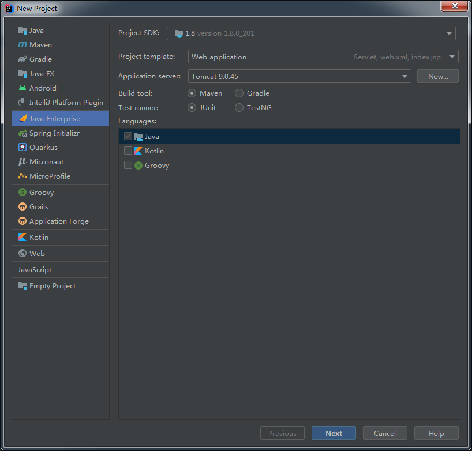The width and height of the screenshot is (472, 451).
Task: Enable the Kotlin language checkbox
Action: click(x=128, y=151)
